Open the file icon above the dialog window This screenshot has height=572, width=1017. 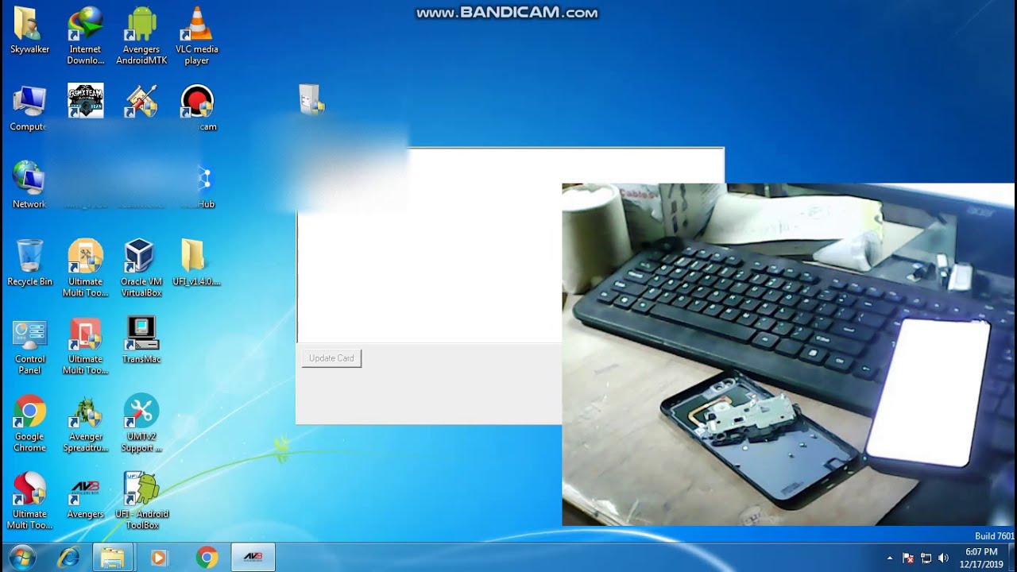coord(311,100)
